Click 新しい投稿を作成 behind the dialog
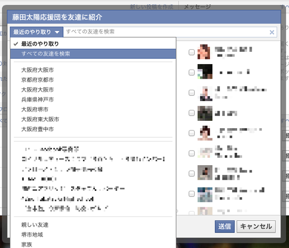This screenshot has width=289, height=248. click(151, 7)
